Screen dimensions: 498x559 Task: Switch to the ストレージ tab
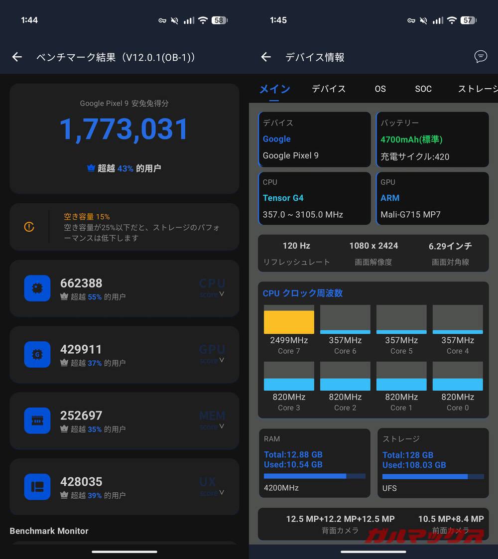[x=478, y=89]
